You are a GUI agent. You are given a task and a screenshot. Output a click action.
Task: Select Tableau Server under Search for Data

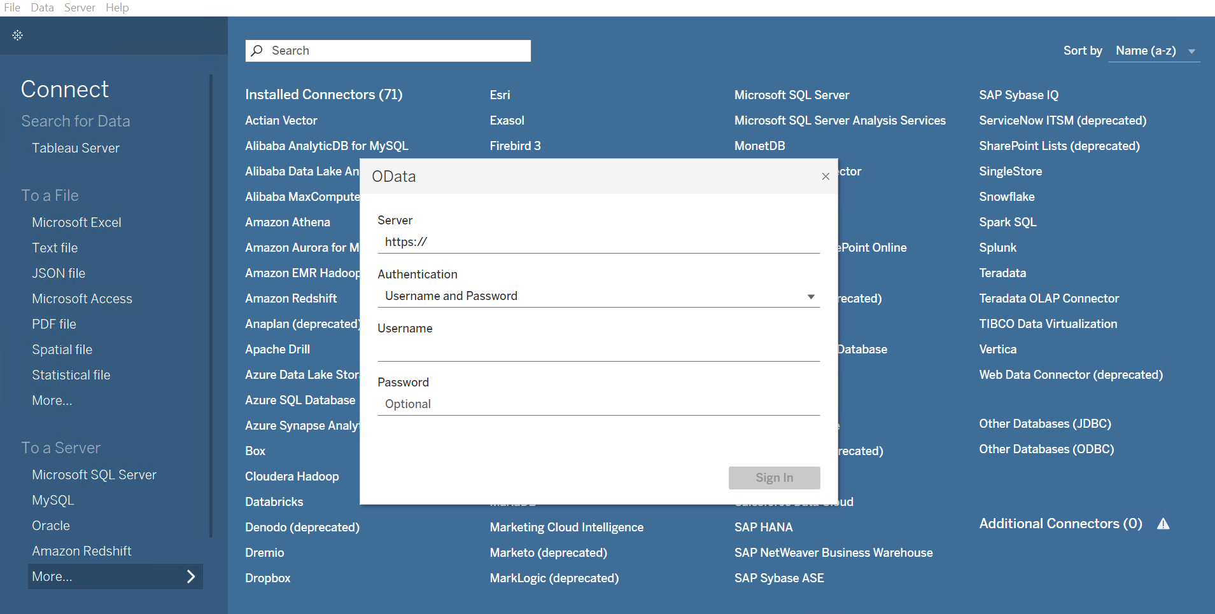[x=75, y=148]
